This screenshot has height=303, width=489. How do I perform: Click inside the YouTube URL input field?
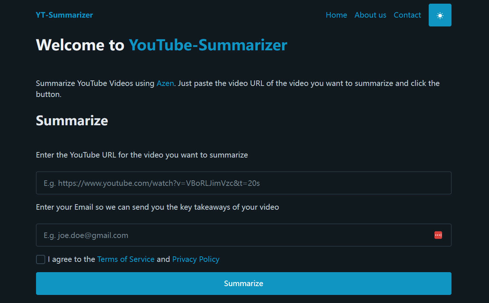tap(243, 183)
